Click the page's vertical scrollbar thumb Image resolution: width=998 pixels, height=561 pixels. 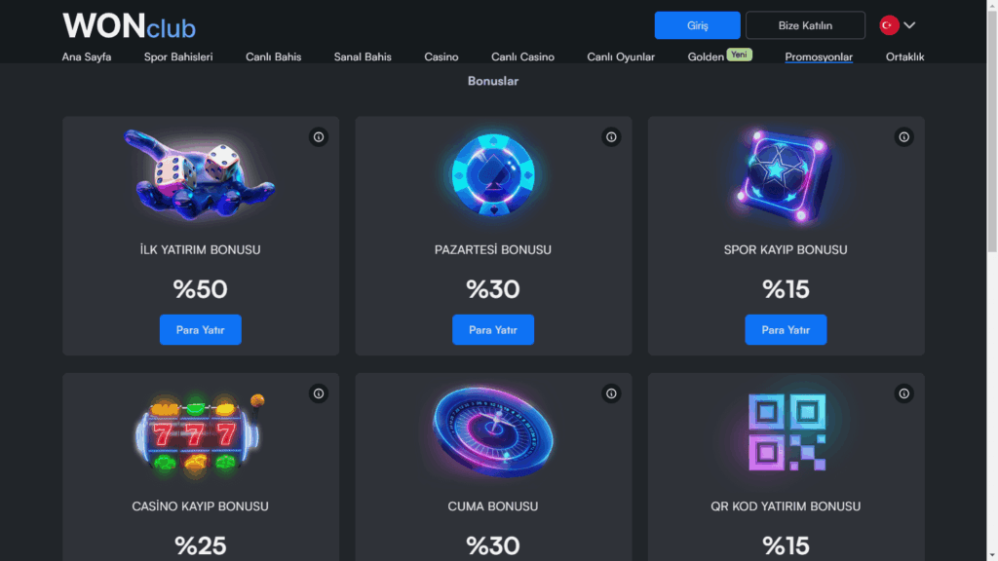point(992,131)
